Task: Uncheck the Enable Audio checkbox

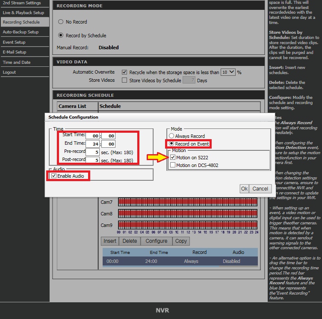Action: pos(53,176)
